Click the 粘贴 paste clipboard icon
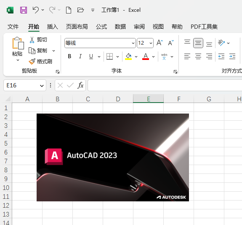This screenshot has width=242, height=225. 18,43
